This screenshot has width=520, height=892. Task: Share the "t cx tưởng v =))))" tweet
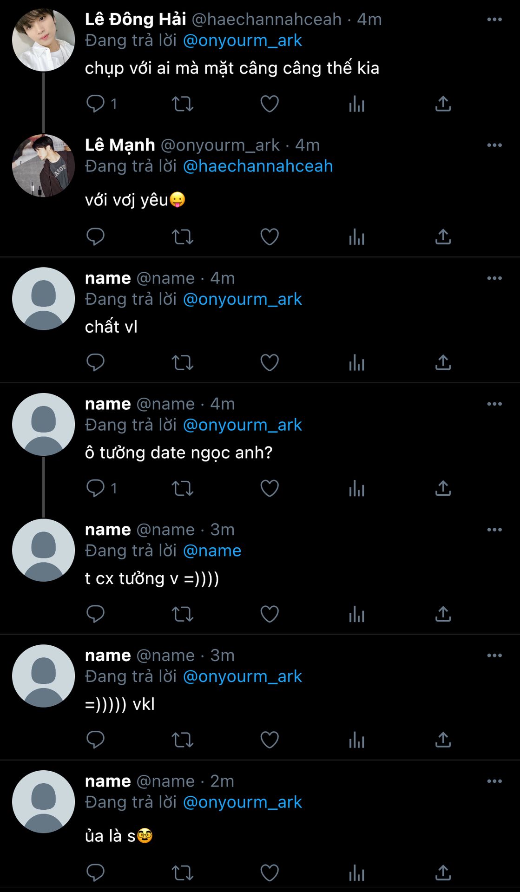(x=443, y=614)
